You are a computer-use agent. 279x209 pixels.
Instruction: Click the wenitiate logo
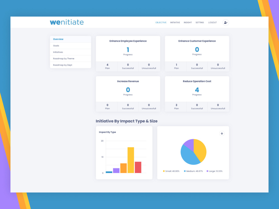(x=67, y=22)
